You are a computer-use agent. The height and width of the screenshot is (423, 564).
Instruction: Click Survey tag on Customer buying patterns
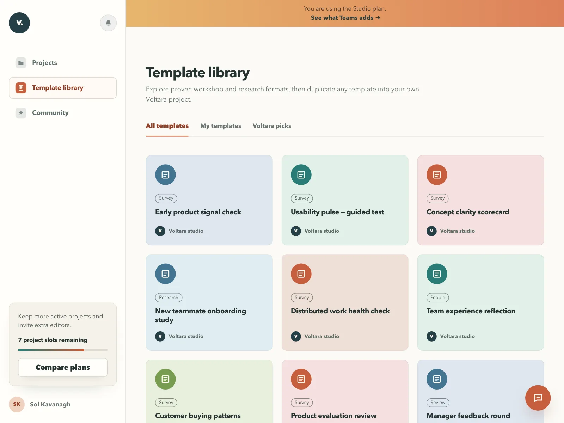(x=166, y=403)
